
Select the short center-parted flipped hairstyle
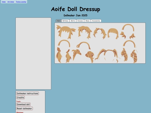pyautogui.click(x=100, y=33)
